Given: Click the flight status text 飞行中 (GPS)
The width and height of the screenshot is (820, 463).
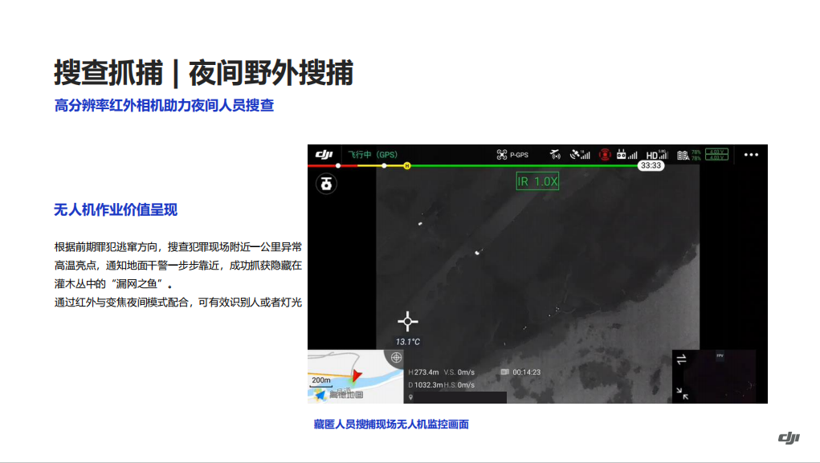Looking at the screenshot, I should pyautogui.click(x=373, y=154).
